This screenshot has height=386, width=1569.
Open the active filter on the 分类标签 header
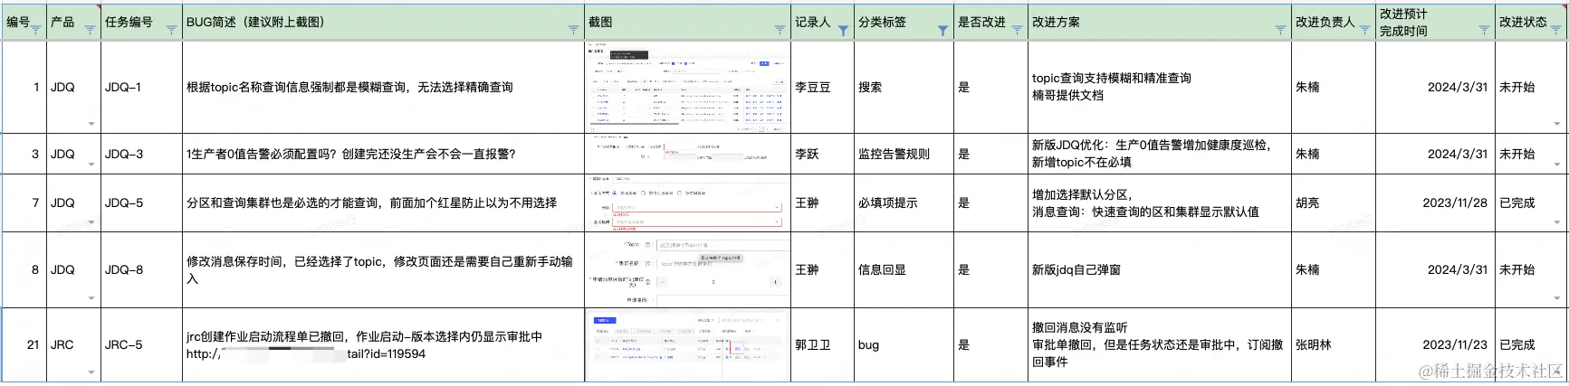click(x=942, y=31)
